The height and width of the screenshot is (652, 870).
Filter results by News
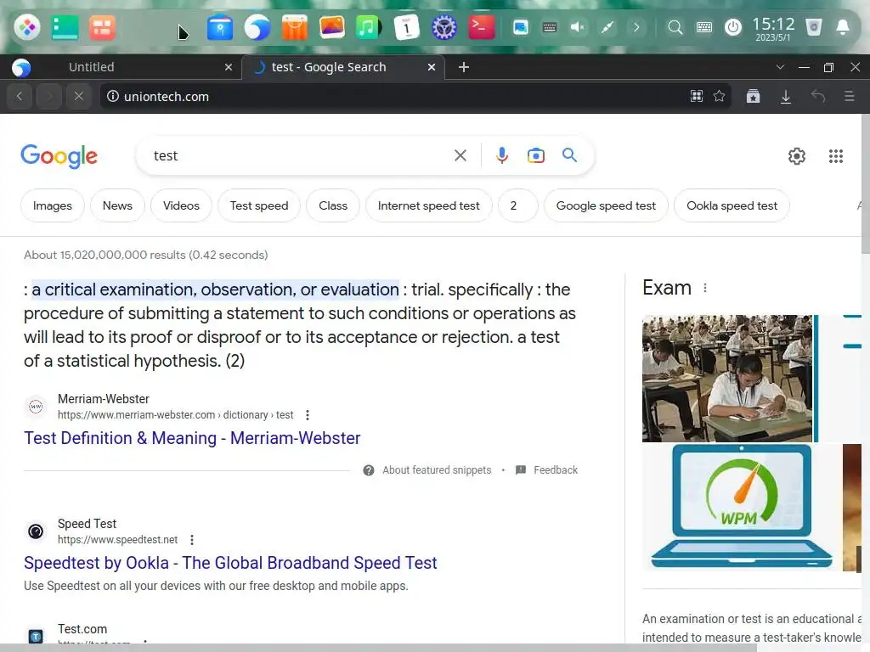click(117, 205)
